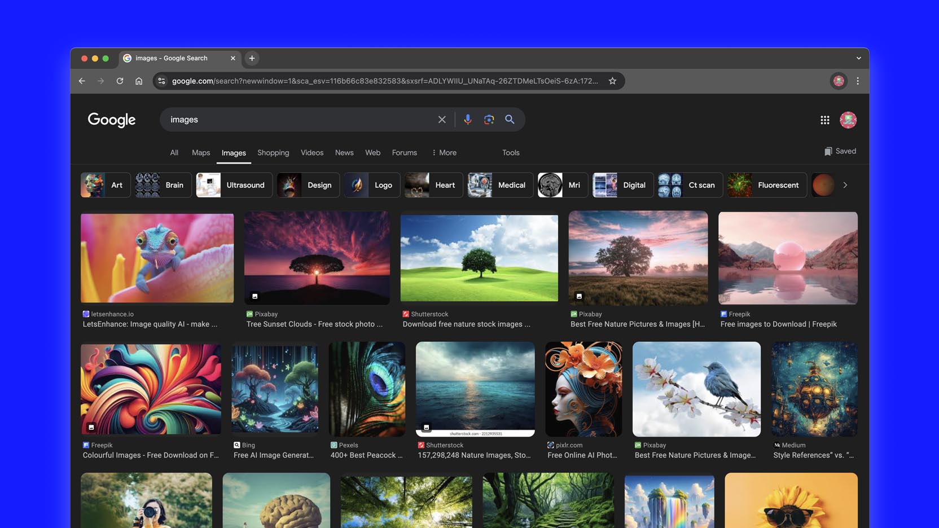
Task: Open the tab list chevron
Action: 859,58
